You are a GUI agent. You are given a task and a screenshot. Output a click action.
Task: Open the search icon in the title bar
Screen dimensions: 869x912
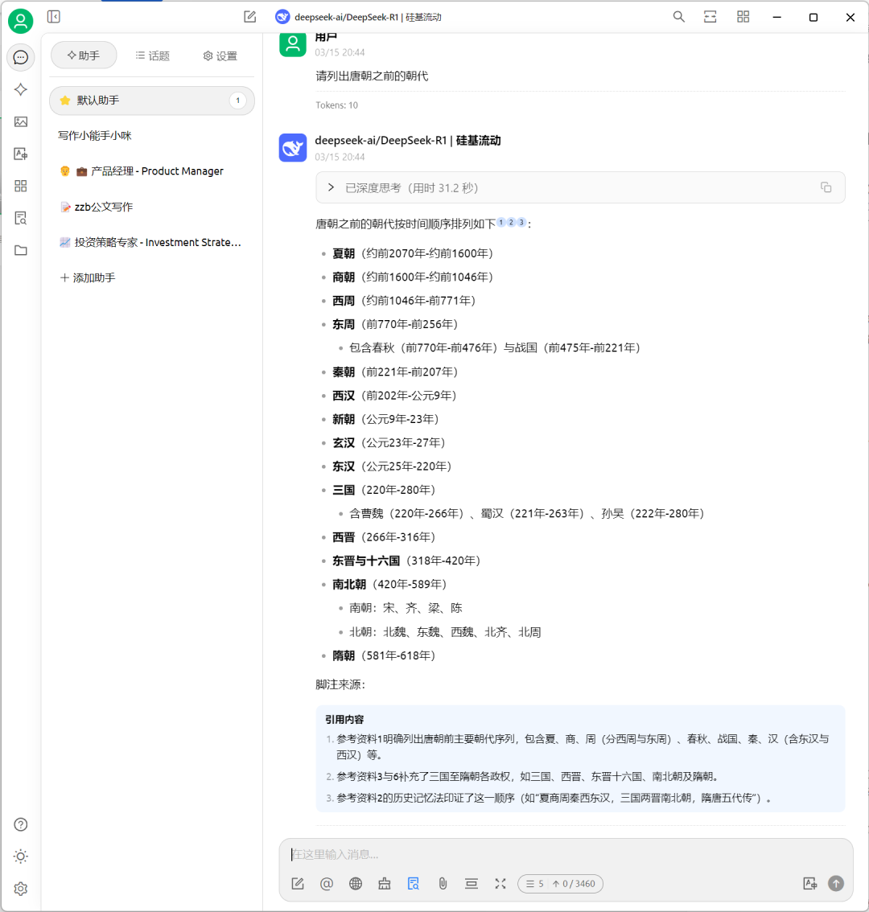pos(678,16)
